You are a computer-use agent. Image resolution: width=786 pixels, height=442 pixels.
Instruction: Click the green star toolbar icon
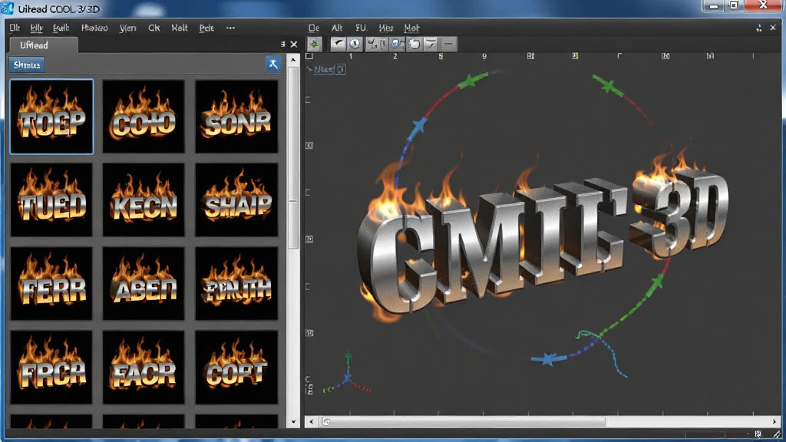(315, 44)
